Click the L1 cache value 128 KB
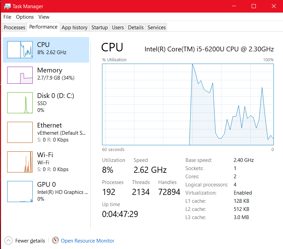Image resolution: width=283 pixels, height=249 pixels. pyautogui.click(x=241, y=201)
